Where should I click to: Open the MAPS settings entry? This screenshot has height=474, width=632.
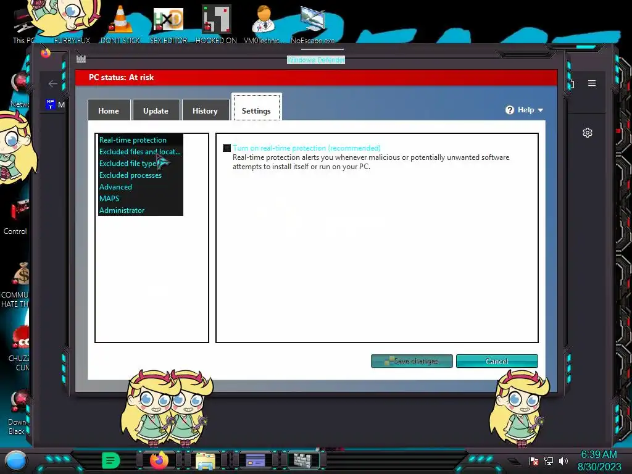(109, 198)
